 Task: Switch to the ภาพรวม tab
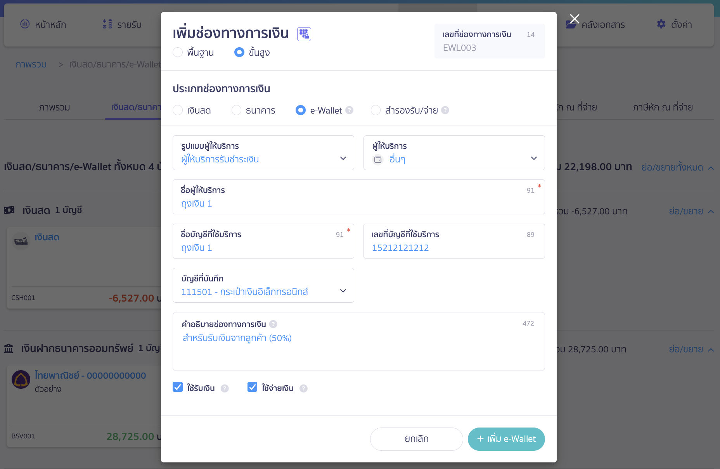click(x=55, y=107)
